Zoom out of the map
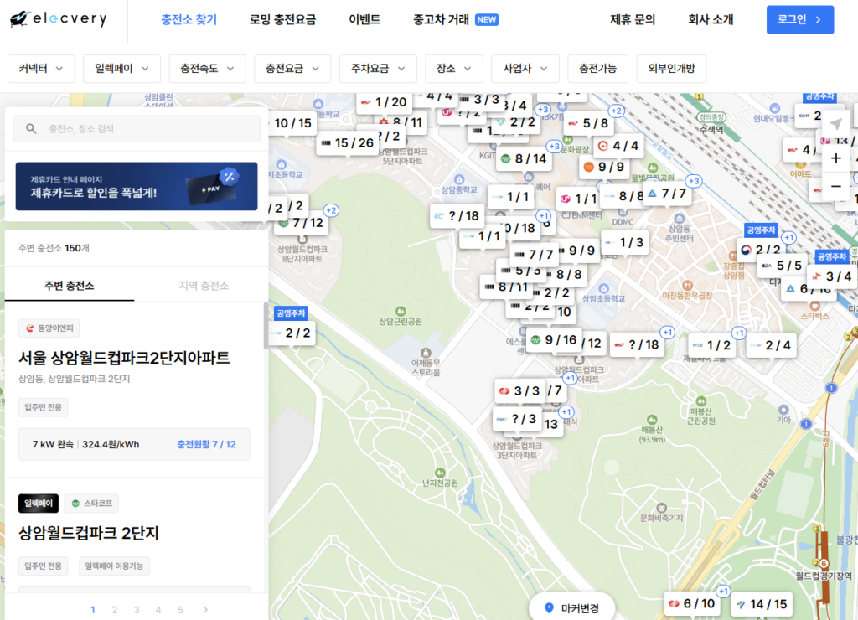Screen dimensions: 858x620 pyautogui.click(x=835, y=186)
